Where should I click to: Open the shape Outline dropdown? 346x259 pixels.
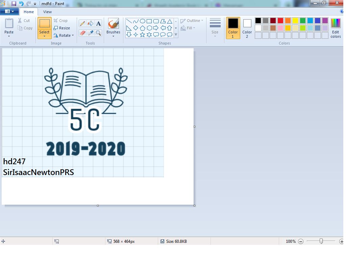pos(192,21)
